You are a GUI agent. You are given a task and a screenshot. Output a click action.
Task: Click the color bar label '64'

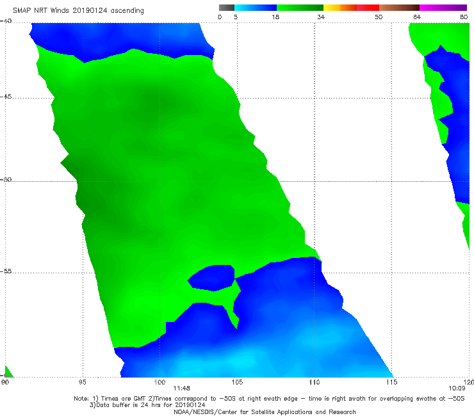coord(417,17)
